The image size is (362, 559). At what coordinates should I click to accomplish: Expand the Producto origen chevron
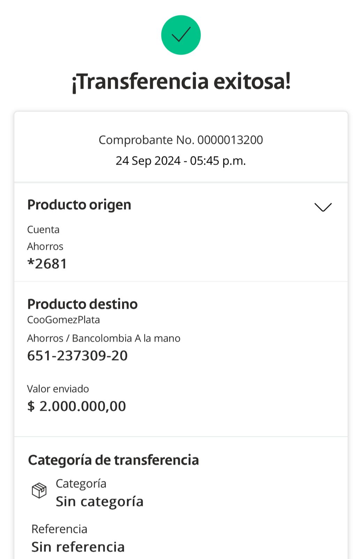click(x=323, y=207)
